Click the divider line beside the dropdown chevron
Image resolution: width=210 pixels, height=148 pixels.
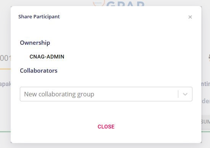(178, 94)
